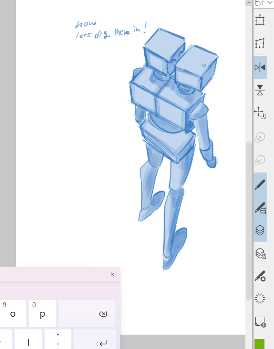Tap the Enter key on touch keyboard
This screenshot has height=349, width=274.
95,339
